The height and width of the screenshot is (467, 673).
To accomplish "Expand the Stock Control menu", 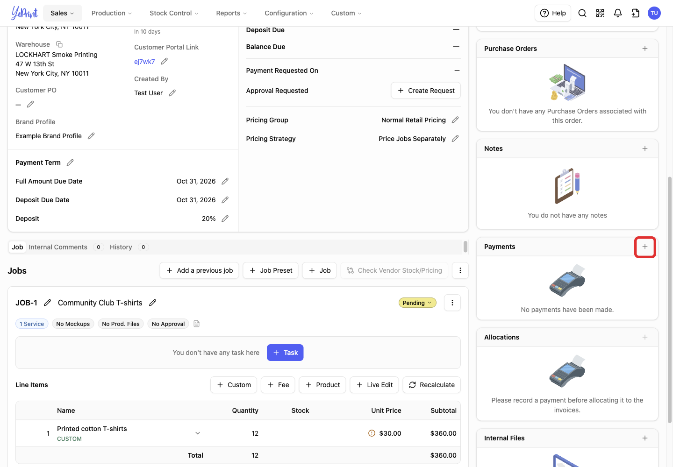I will (x=174, y=13).
